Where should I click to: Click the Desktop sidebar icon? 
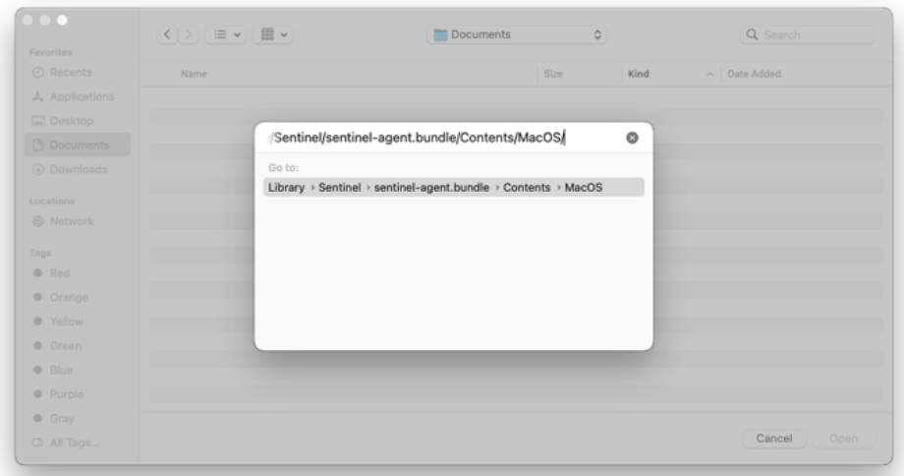[38, 121]
